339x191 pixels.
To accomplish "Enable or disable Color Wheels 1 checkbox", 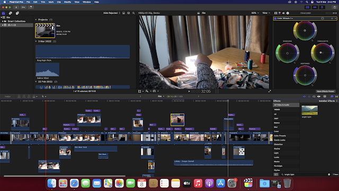I will tap(275, 19).
